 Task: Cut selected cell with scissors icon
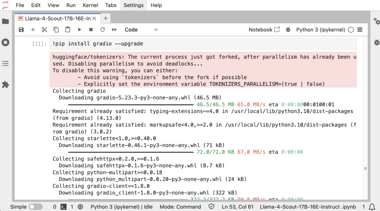[x=45, y=30]
